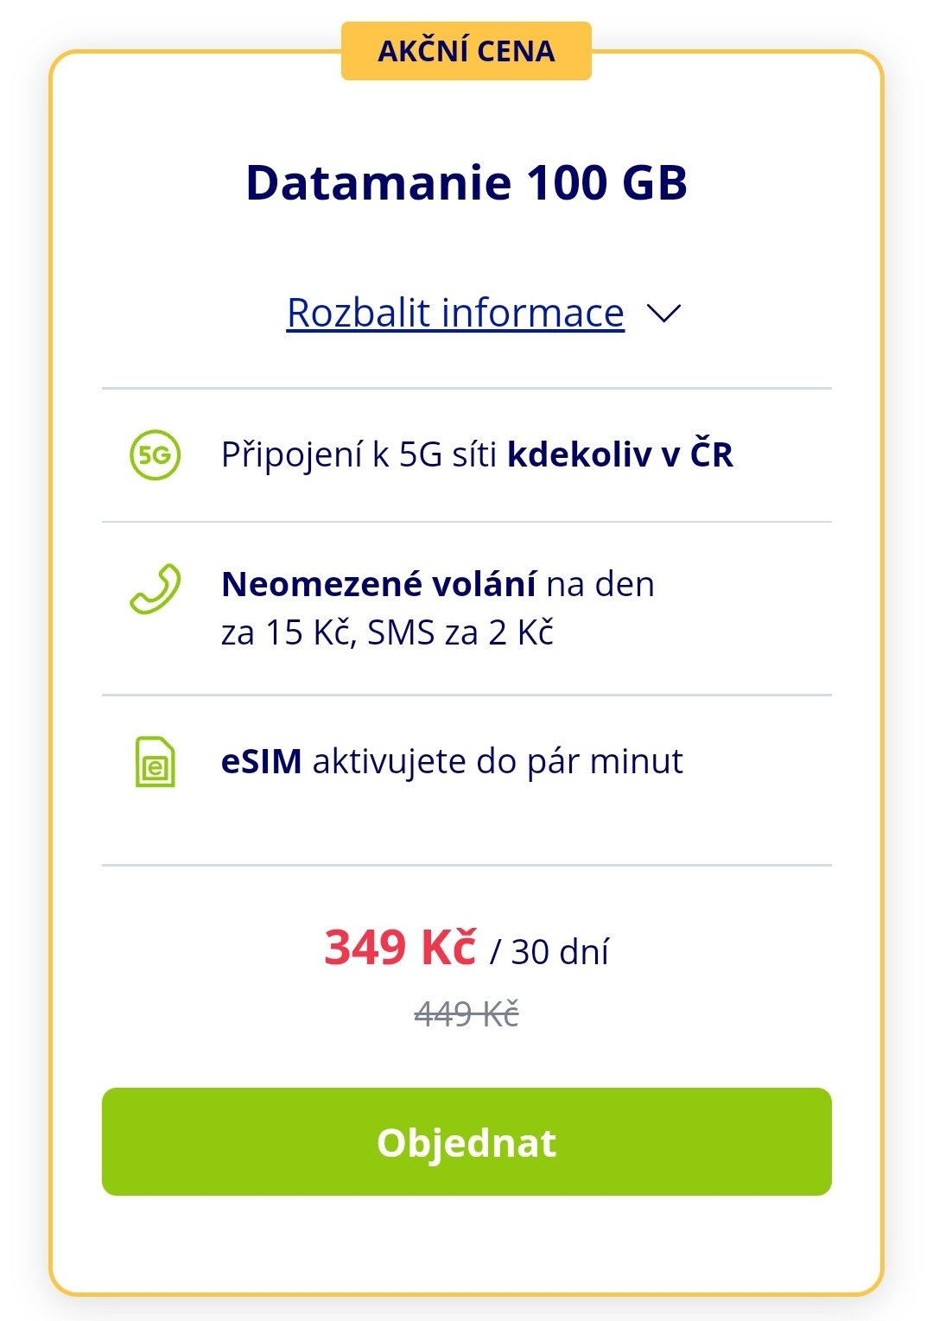Click the na den text after Neomezené volání

[600, 584]
